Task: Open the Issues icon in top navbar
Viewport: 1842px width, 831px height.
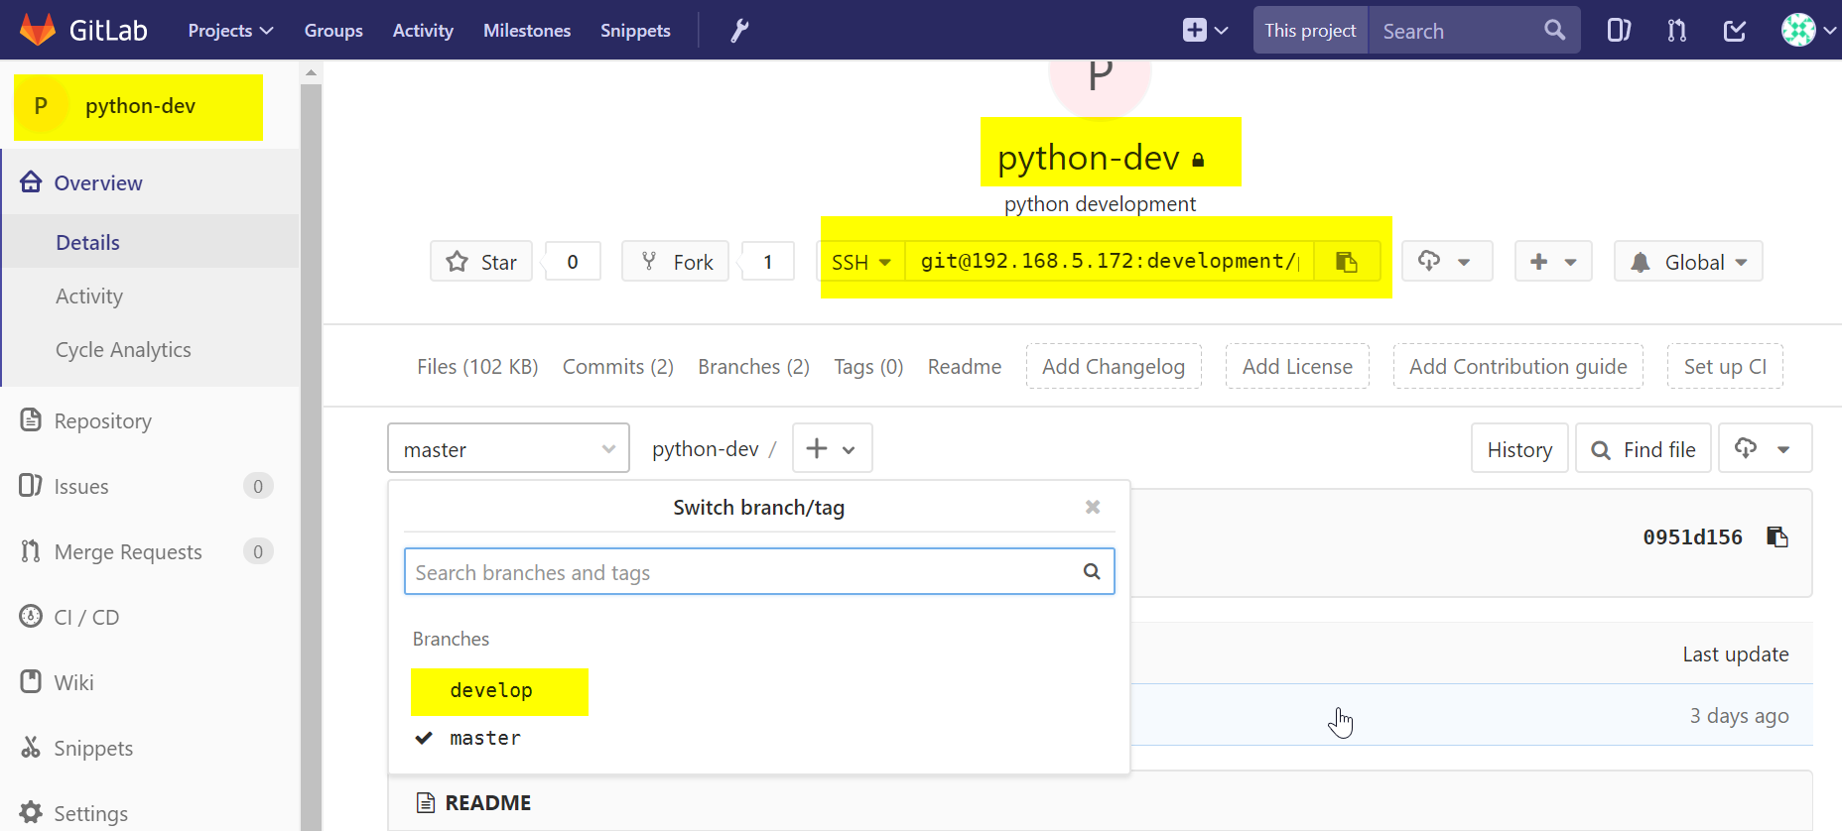Action: [x=1619, y=31]
